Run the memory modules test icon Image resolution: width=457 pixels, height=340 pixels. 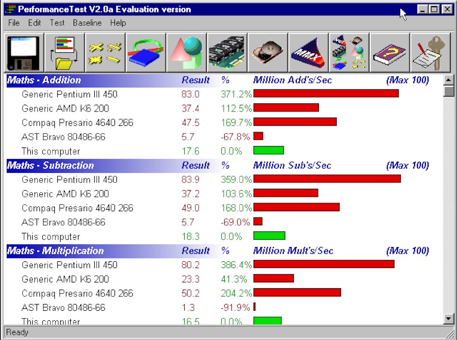(x=227, y=53)
